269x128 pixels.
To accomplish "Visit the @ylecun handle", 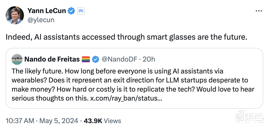I will tap(41, 20).
